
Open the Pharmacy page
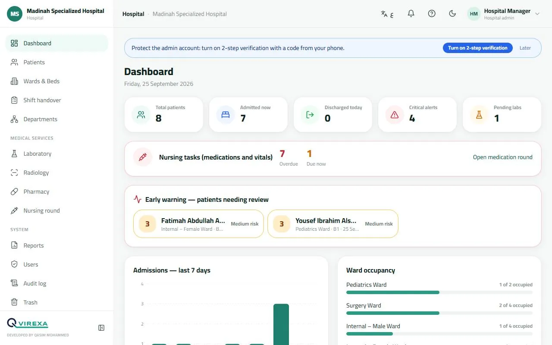[57, 191]
